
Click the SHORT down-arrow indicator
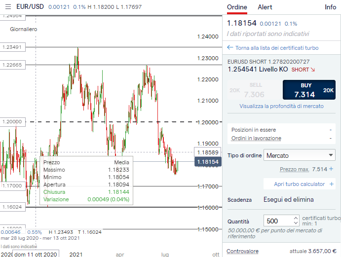(x=312, y=70)
